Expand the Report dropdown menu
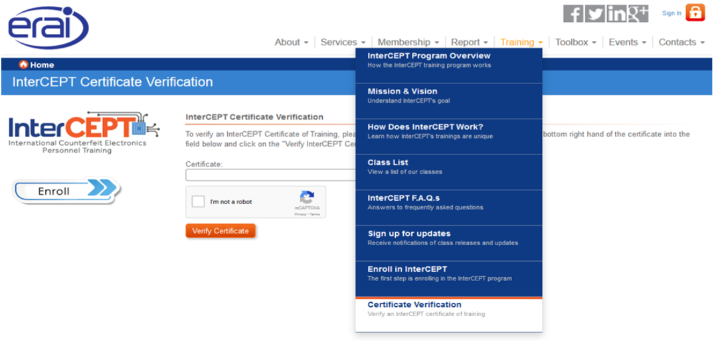The height and width of the screenshot is (342, 714). 470,42
